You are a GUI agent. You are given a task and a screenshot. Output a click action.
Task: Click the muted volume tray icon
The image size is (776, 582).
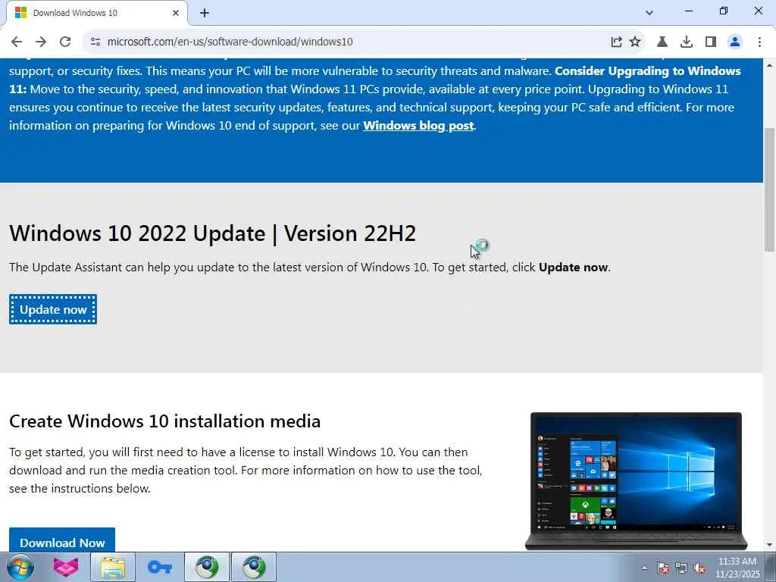coord(699,568)
